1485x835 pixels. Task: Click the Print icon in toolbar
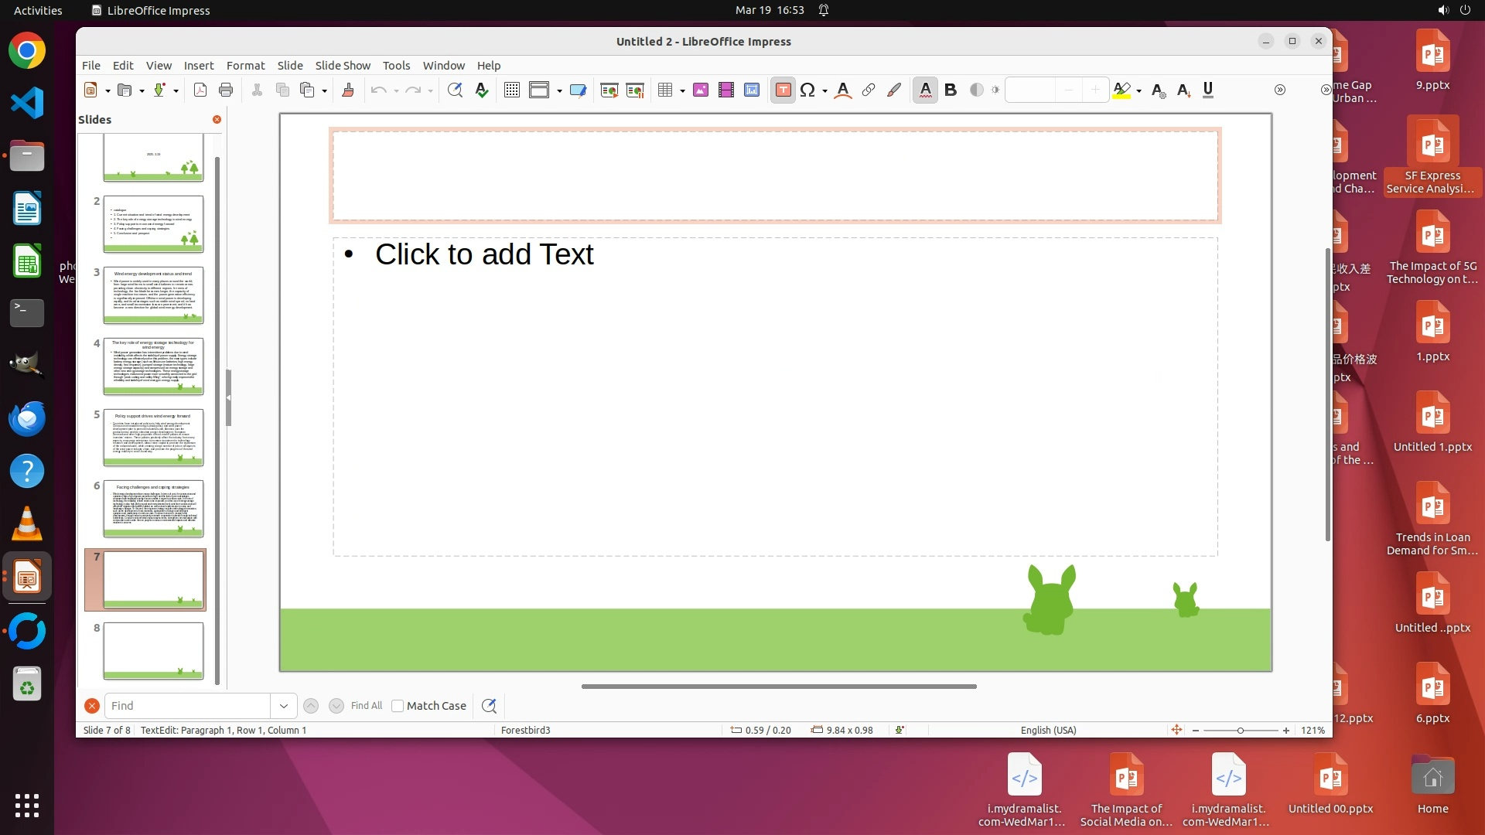tap(226, 90)
